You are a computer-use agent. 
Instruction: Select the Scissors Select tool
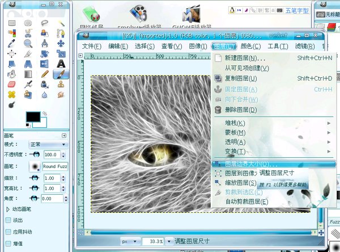(x=28, y=33)
